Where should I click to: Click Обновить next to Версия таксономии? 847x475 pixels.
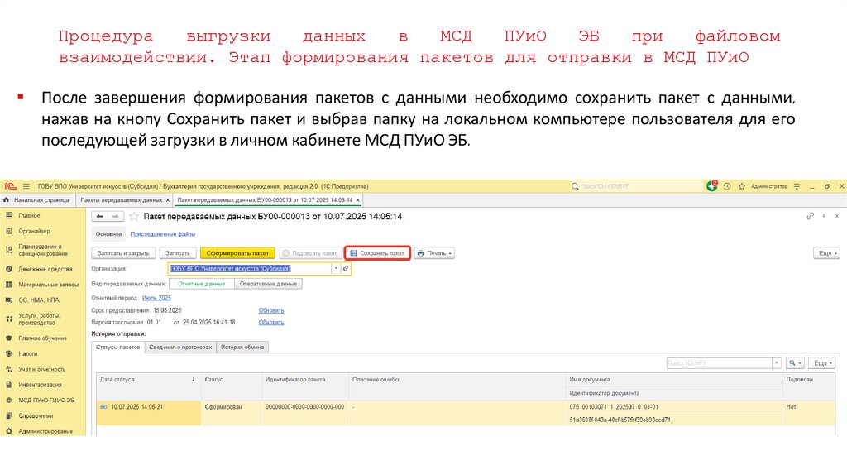coord(271,322)
